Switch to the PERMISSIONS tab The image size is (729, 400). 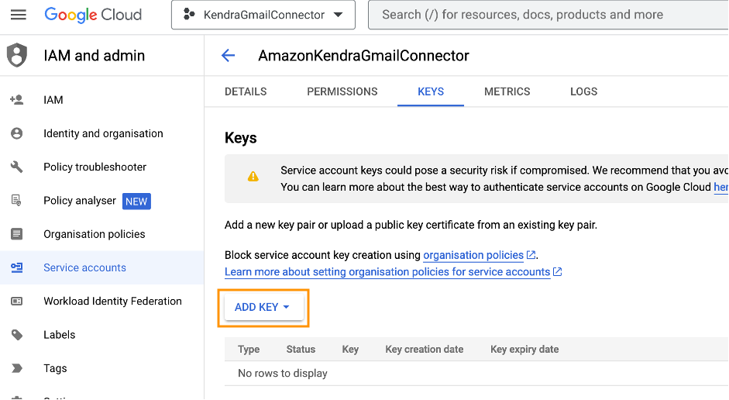(342, 91)
